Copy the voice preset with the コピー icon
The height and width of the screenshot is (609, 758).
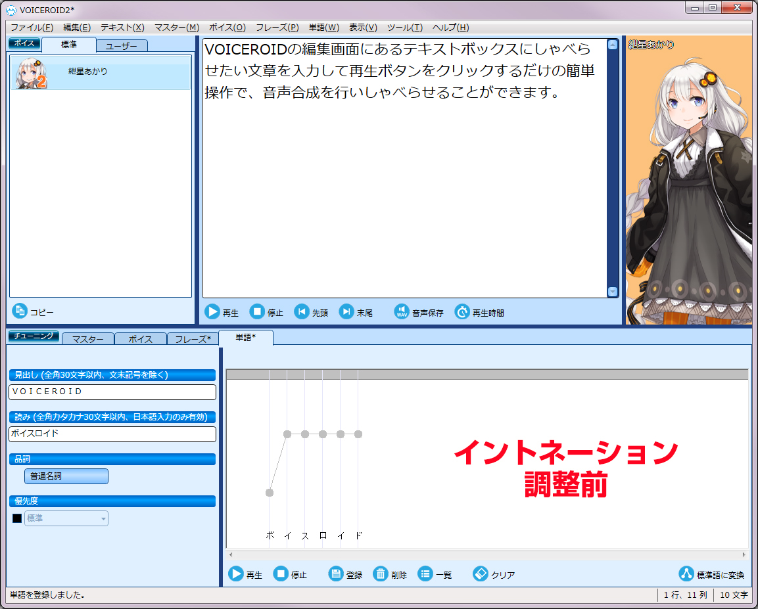coord(20,311)
